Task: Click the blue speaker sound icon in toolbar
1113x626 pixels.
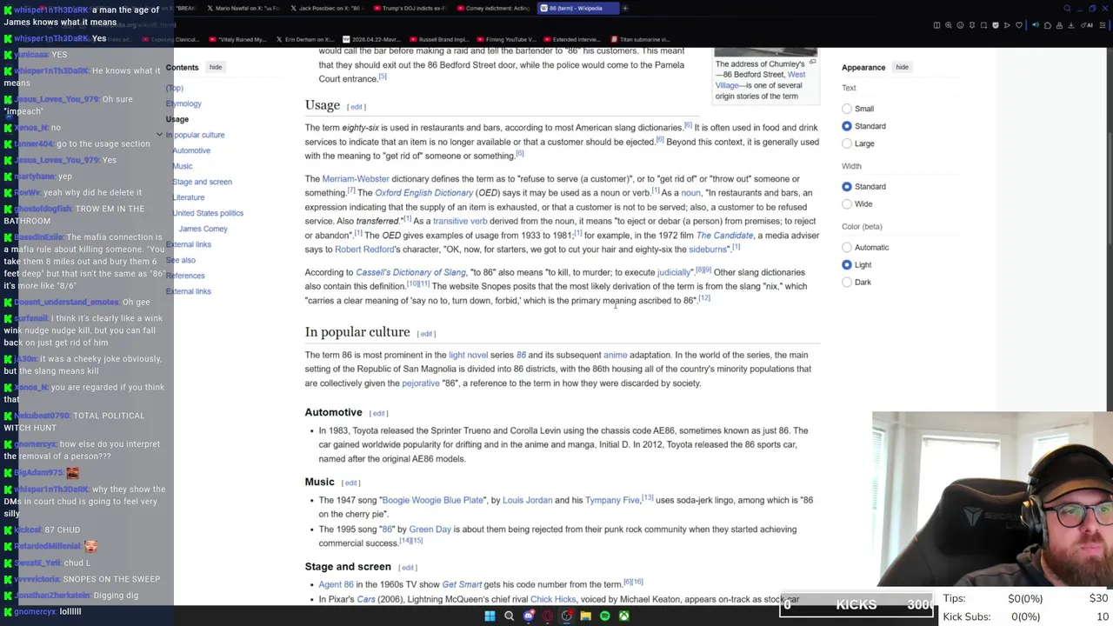Action: click(1036, 25)
